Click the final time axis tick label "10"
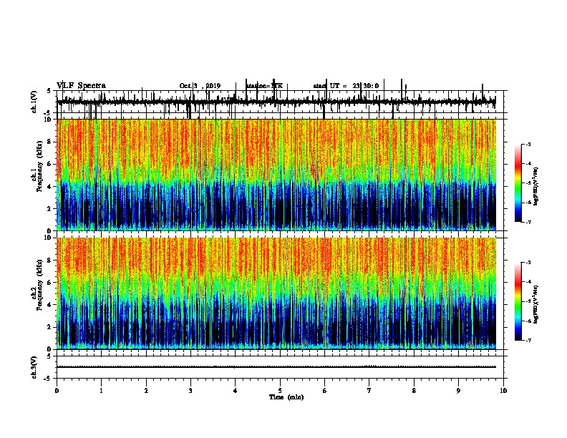567x438 pixels. click(503, 391)
